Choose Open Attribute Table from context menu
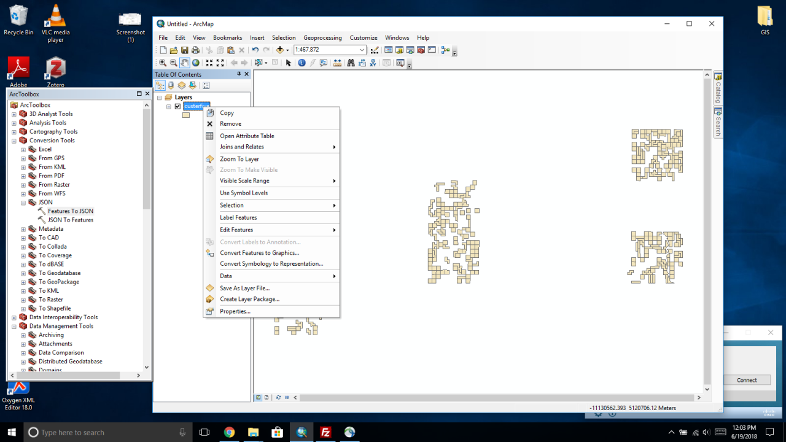 (247, 136)
